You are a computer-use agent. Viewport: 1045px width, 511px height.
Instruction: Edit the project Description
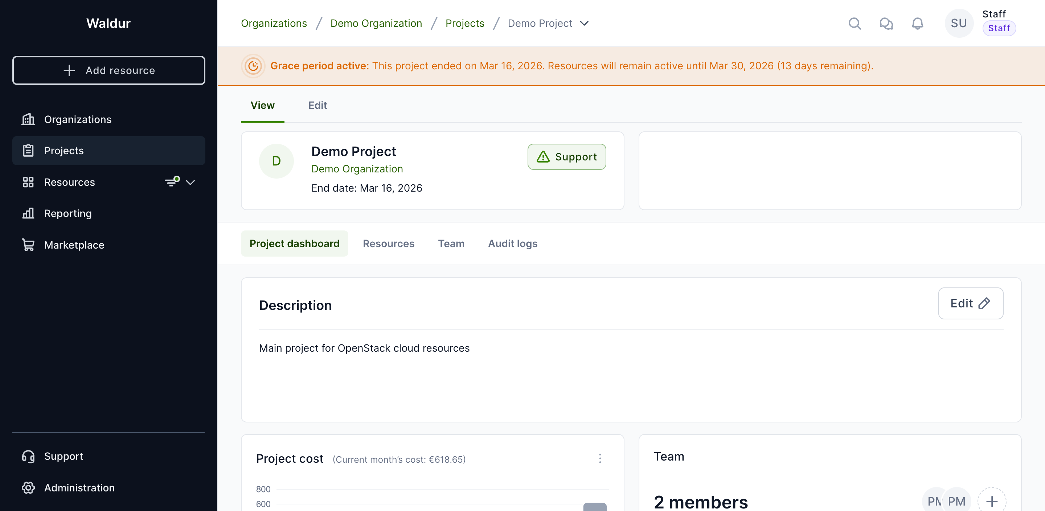pyautogui.click(x=970, y=304)
